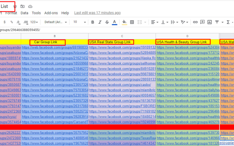Format selection as currency

point(4,22)
